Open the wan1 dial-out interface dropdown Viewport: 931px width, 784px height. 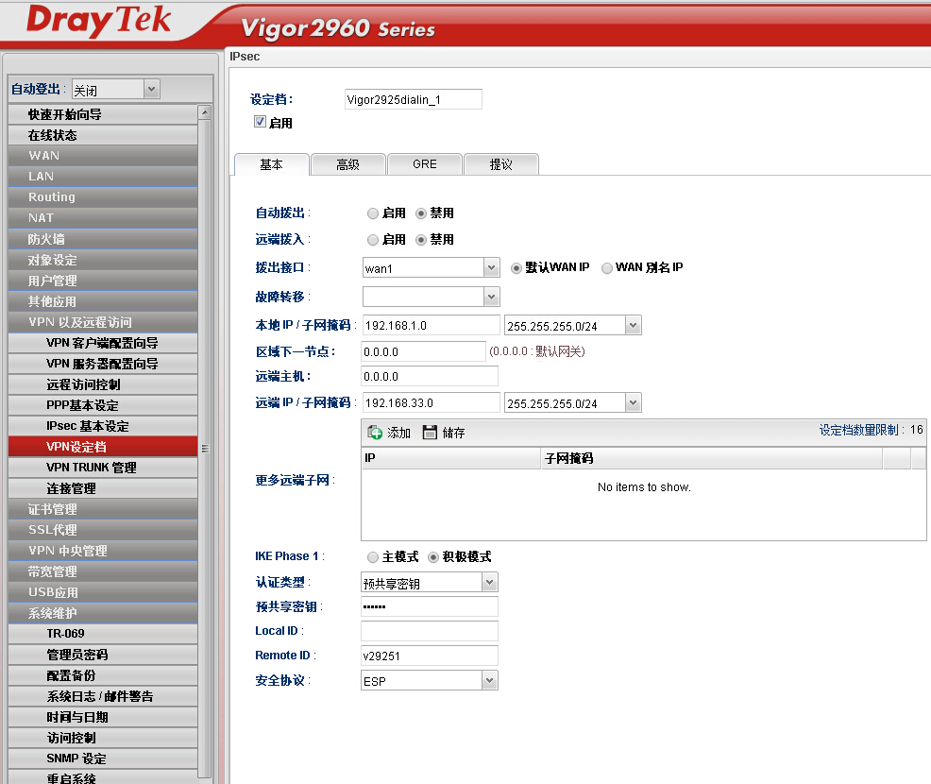[491, 268]
